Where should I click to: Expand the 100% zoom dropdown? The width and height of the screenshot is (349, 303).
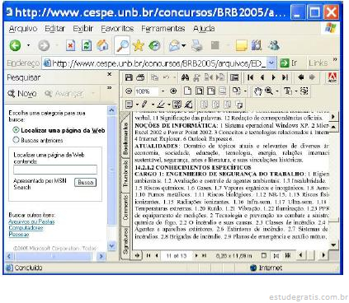coord(163,91)
